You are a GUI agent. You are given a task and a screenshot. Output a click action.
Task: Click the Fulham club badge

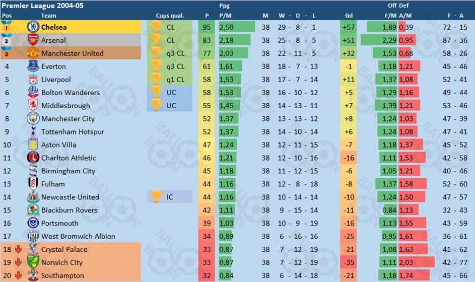tap(33, 184)
